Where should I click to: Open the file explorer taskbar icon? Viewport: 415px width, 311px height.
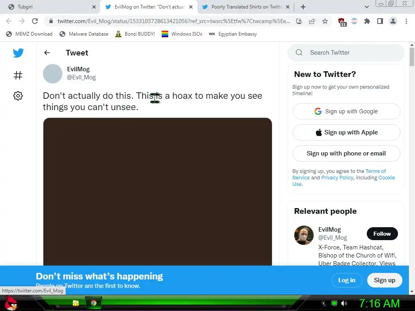pos(76,303)
